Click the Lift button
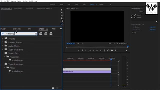Image resolution: width=160 pixels, height=90 pixels. [108, 50]
